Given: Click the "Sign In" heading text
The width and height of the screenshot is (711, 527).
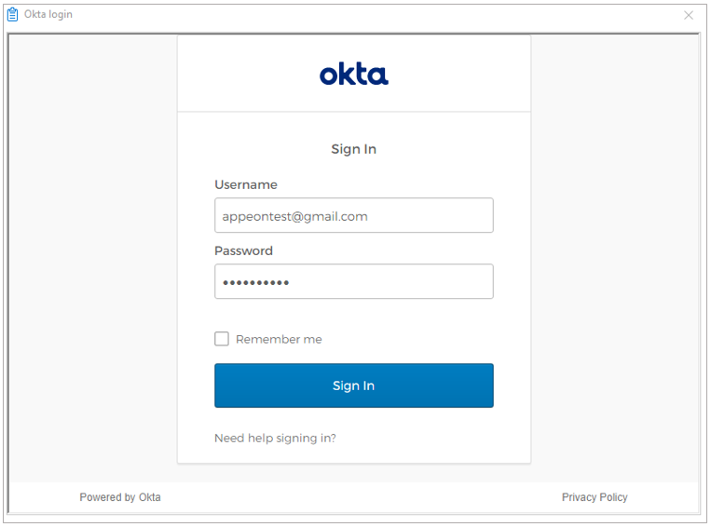Looking at the screenshot, I should 354,149.
